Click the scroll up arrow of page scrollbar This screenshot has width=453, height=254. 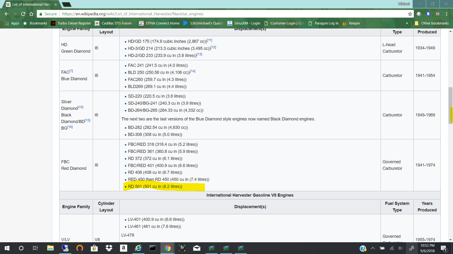coord(450,31)
